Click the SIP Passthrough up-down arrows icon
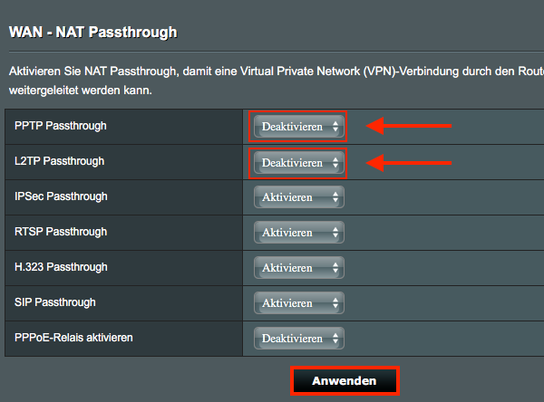544x402 pixels. tap(335, 303)
